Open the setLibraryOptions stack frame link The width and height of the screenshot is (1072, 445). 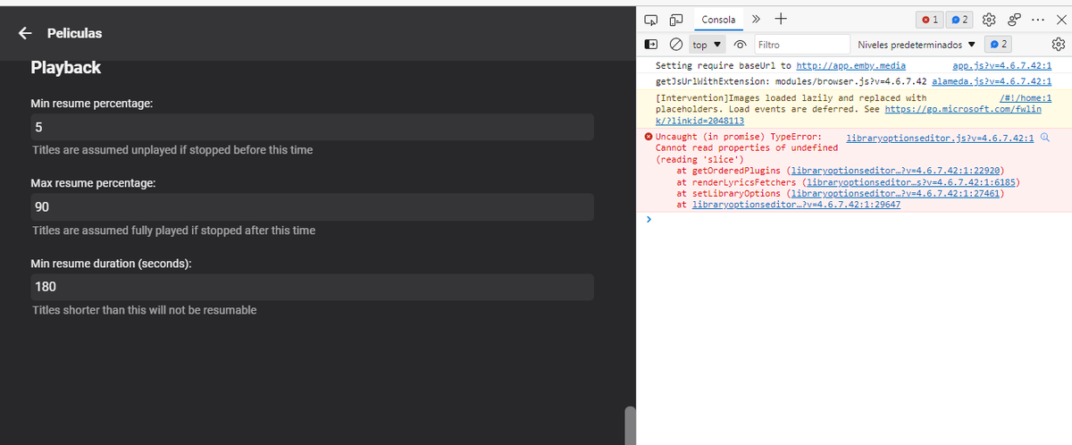[x=896, y=193]
